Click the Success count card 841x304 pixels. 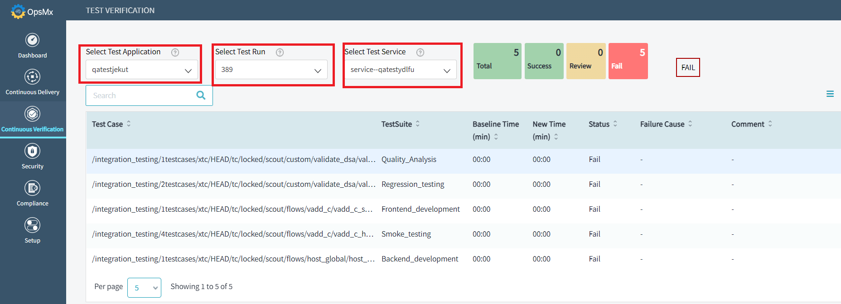pyautogui.click(x=544, y=61)
